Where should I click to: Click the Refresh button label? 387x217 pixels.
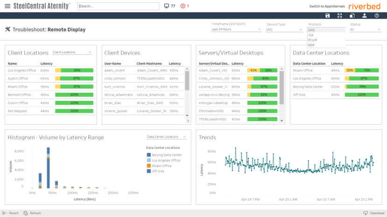(35, 213)
